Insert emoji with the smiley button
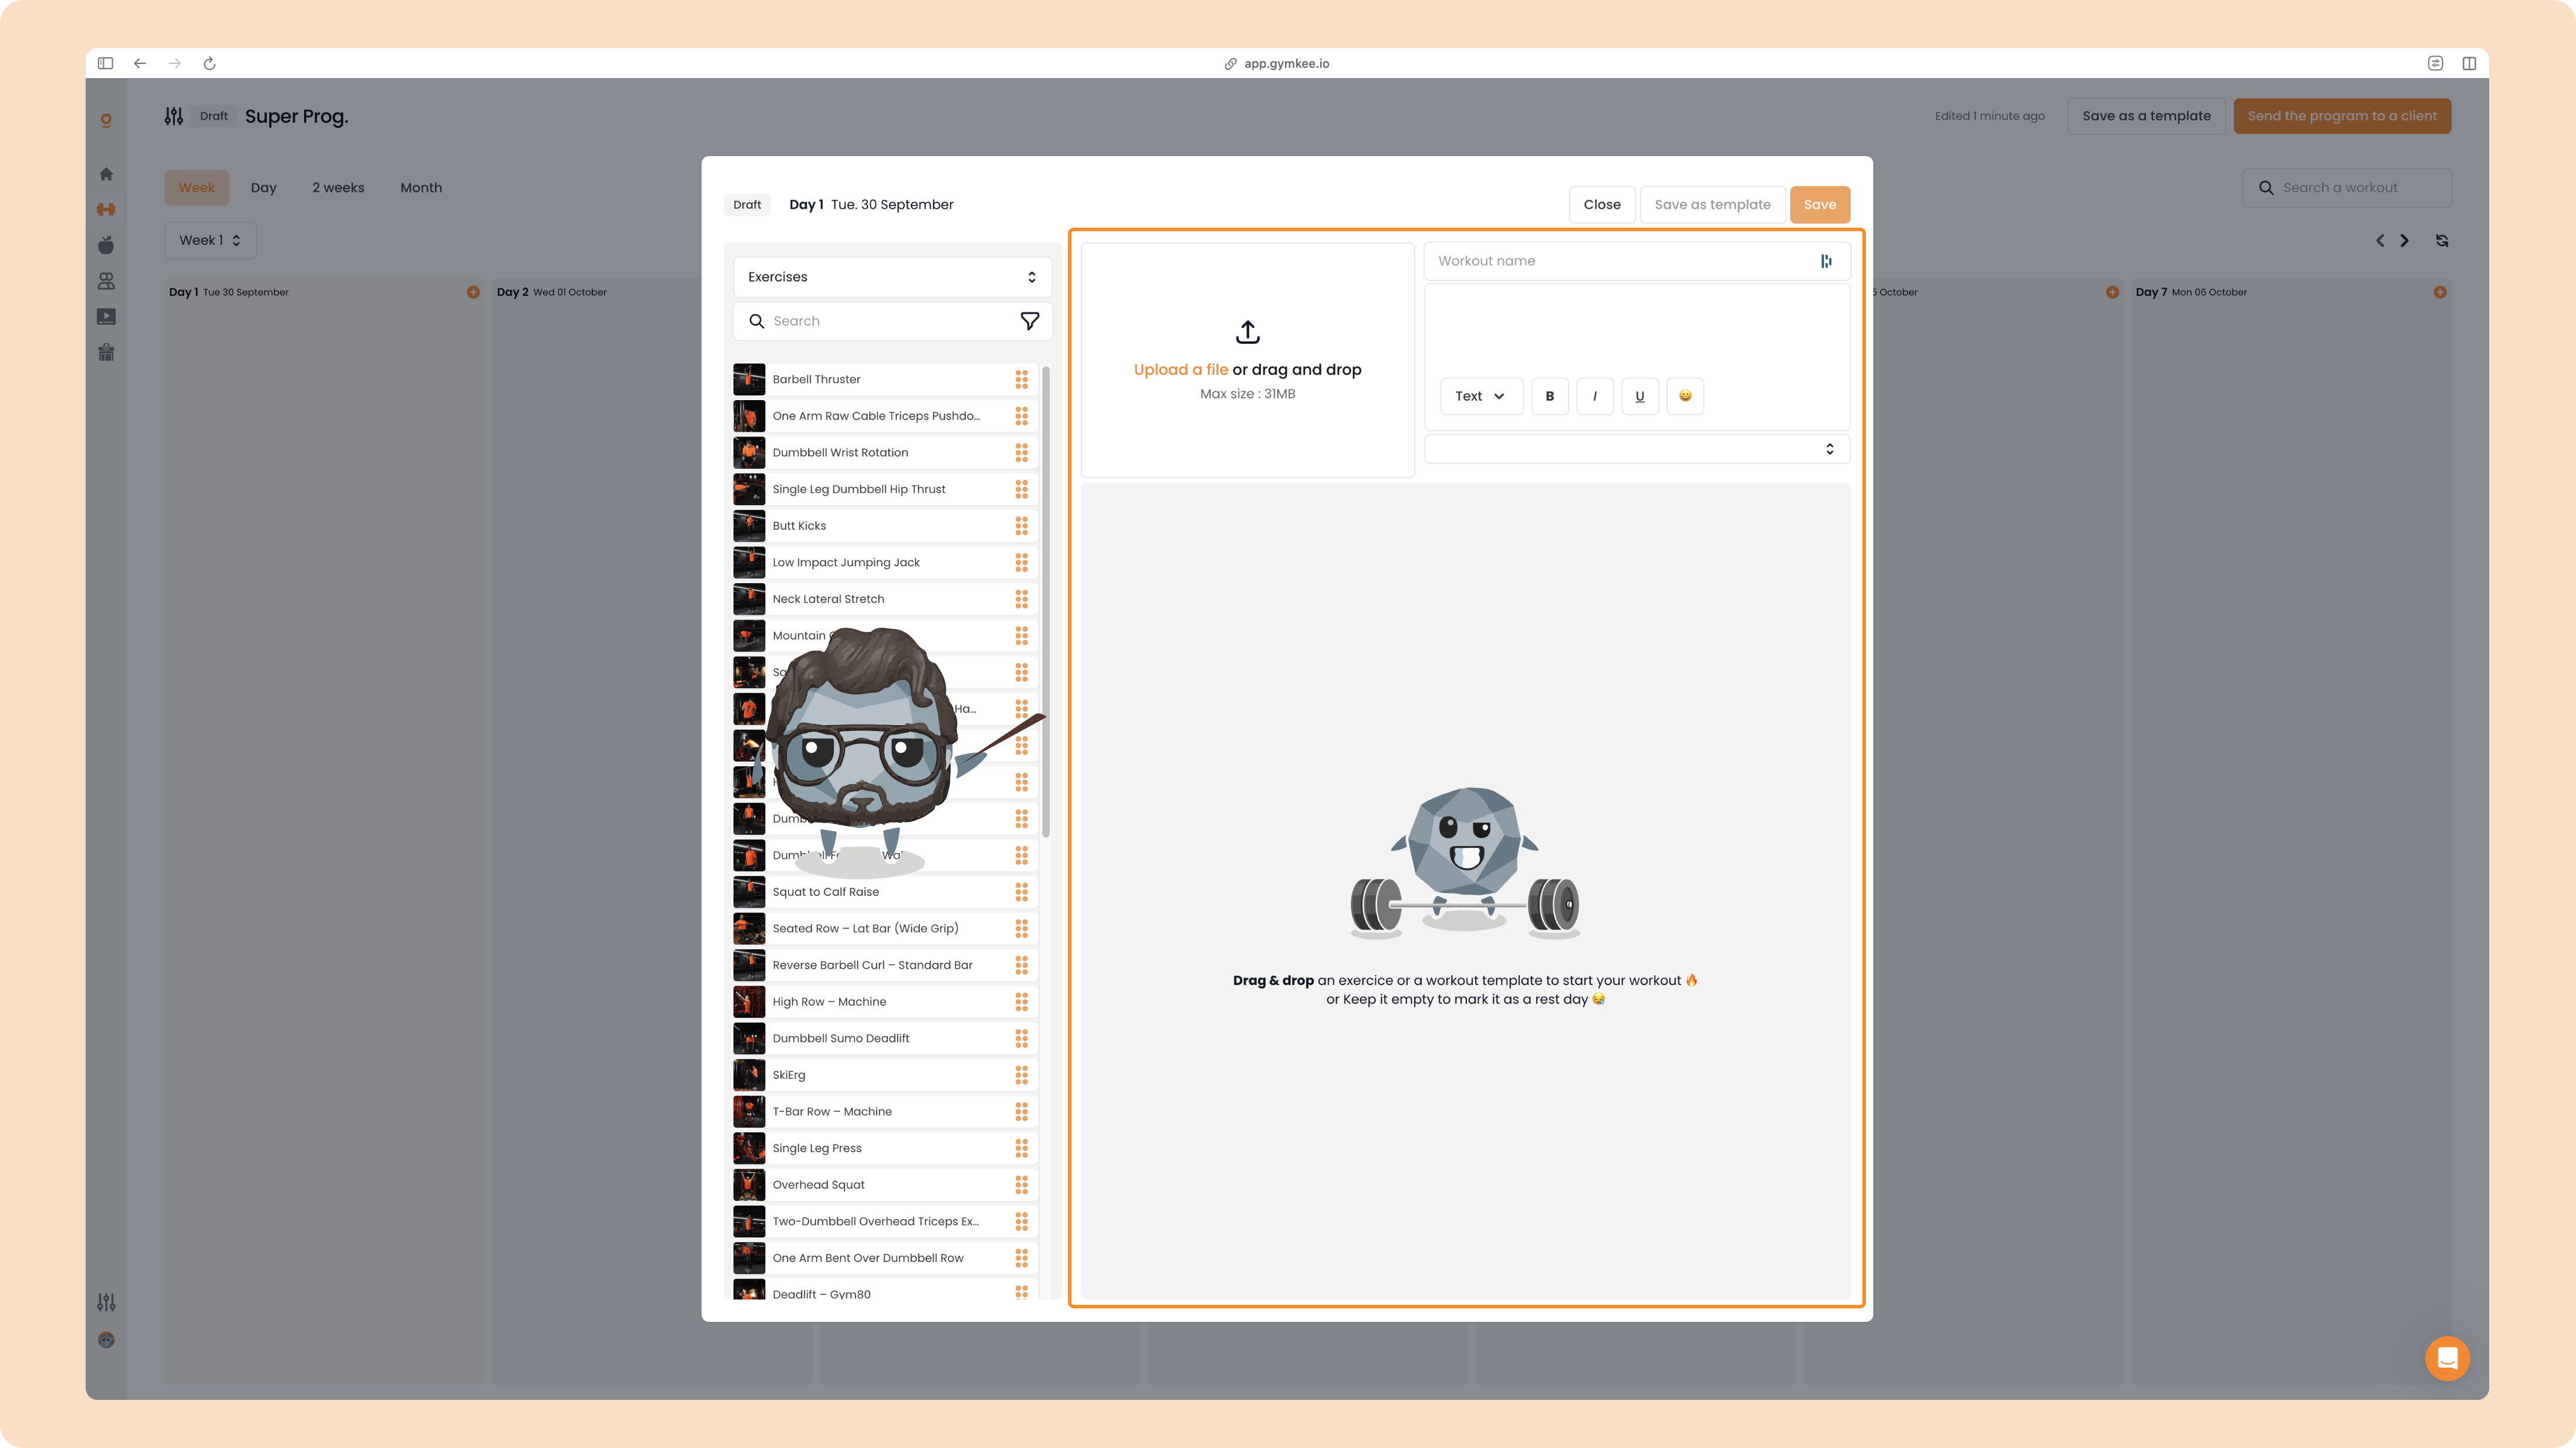Image resolution: width=2576 pixels, height=1448 pixels. click(1685, 396)
